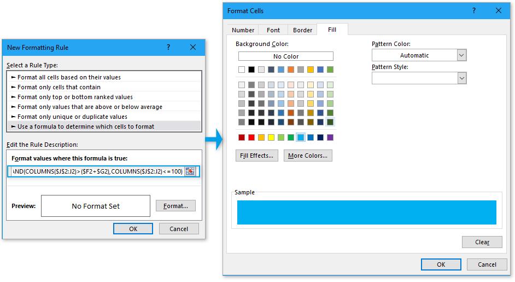515x282 pixels.
Task: Pick light green in the standard colors row
Action: click(x=281, y=137)
